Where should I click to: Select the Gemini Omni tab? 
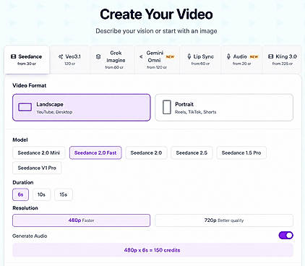point(157,59)
